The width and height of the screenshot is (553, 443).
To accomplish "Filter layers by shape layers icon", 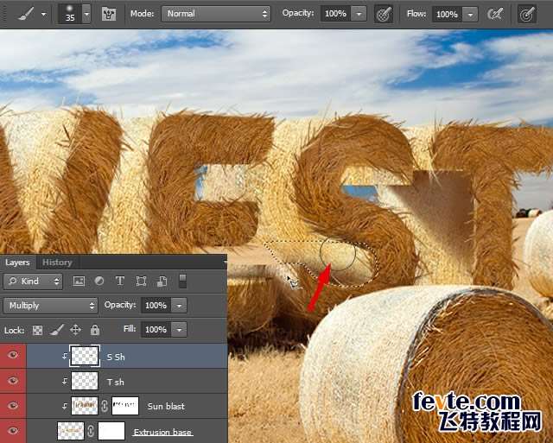I will click(141, 282).
